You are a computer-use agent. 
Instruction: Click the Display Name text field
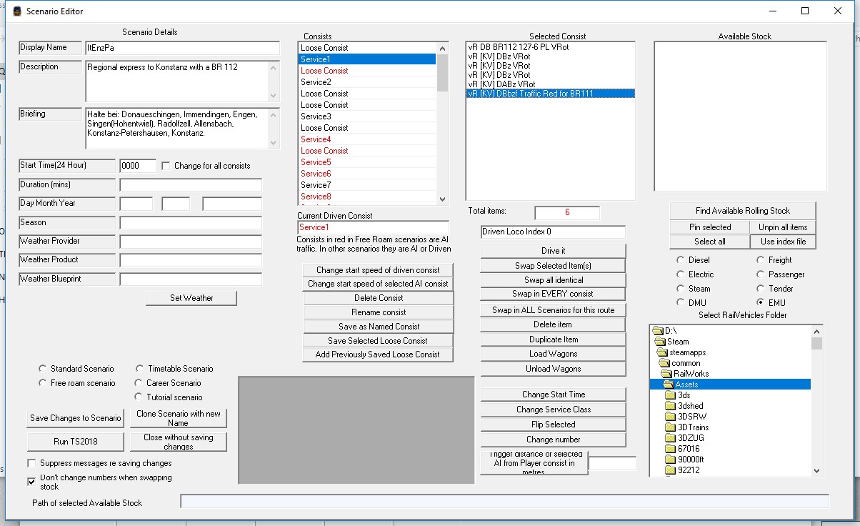click(182, 48)
